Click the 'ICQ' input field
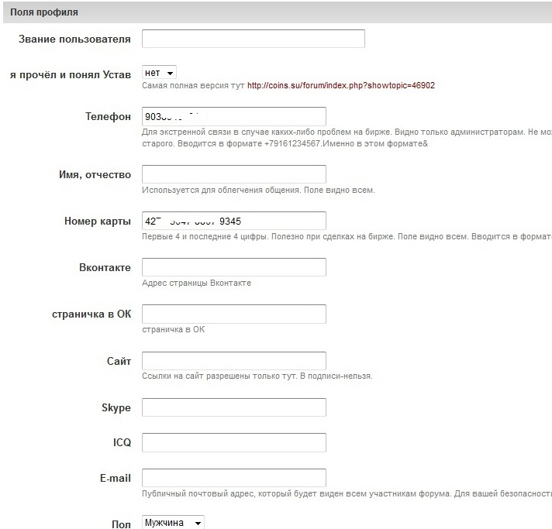 (x=233, y=442)
